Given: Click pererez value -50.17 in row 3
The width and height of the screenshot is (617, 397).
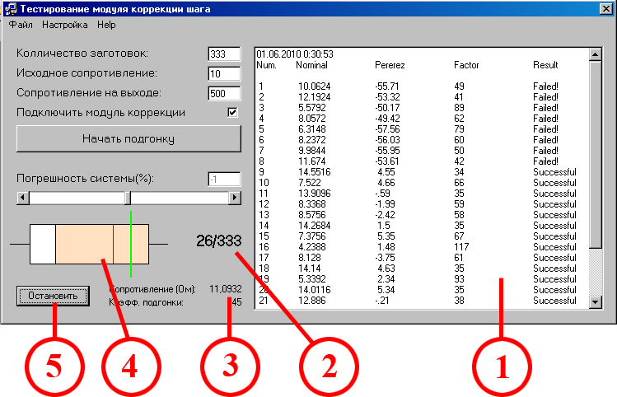Looking at the screenshot, I should pos(387,107).
